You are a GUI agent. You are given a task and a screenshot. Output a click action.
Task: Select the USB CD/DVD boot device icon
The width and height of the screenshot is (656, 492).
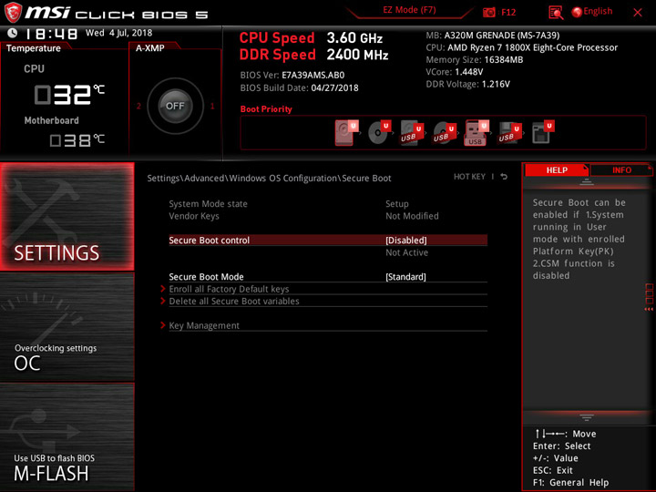pos(445,133)
